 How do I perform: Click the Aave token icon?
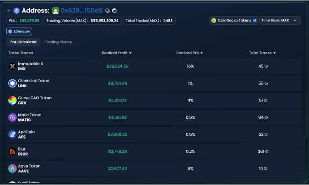pos(12,168)
